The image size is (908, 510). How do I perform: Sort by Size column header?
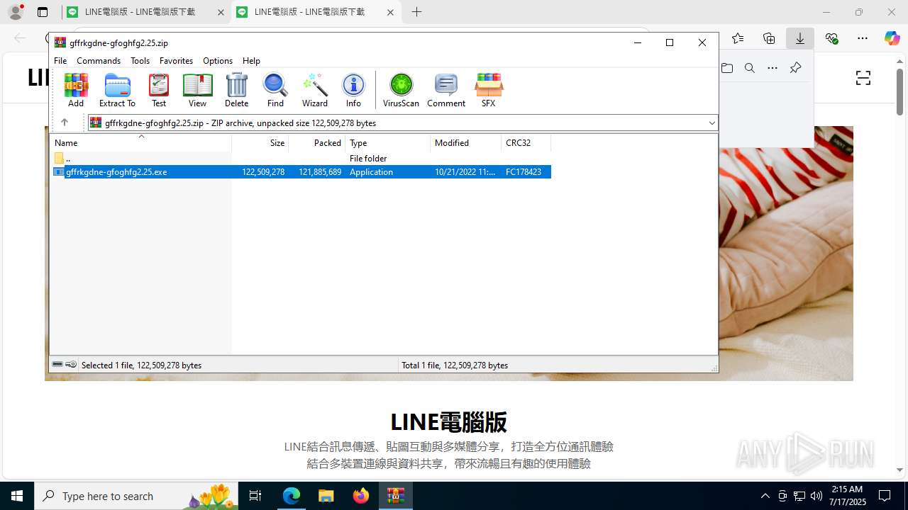point(260,143)
